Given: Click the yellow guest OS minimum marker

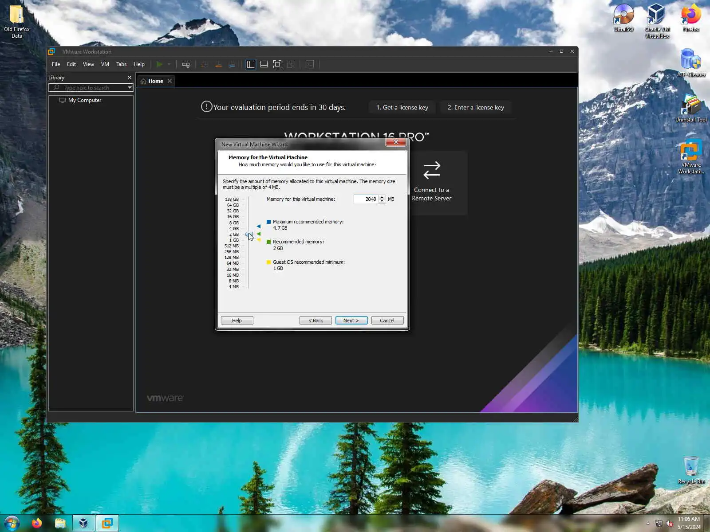Looking at the screenshot, I should 259,240.
